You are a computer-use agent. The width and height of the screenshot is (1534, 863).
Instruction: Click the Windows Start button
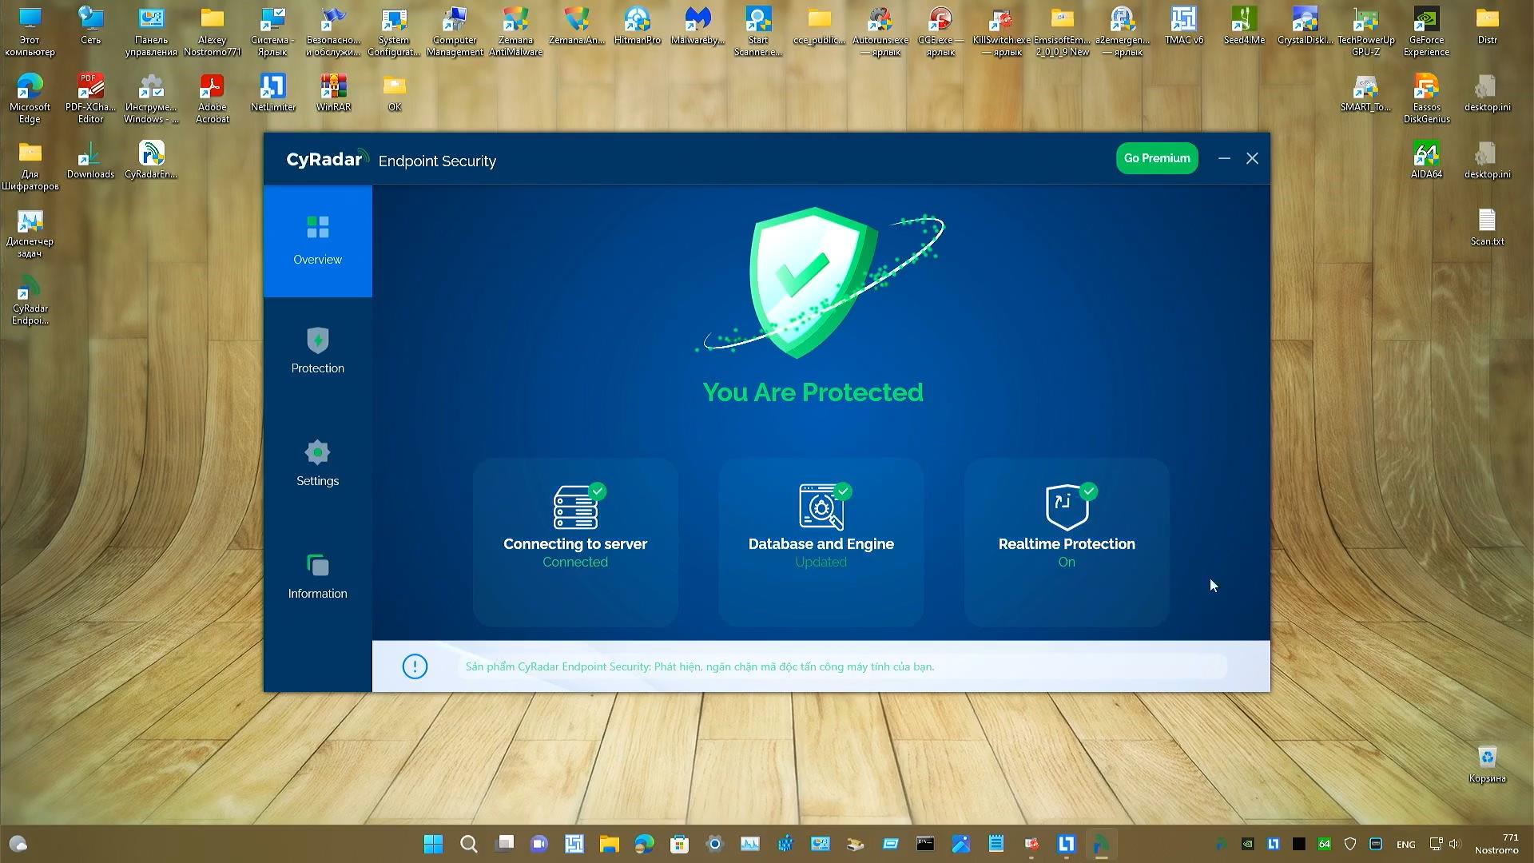click(x=433, y=844)
